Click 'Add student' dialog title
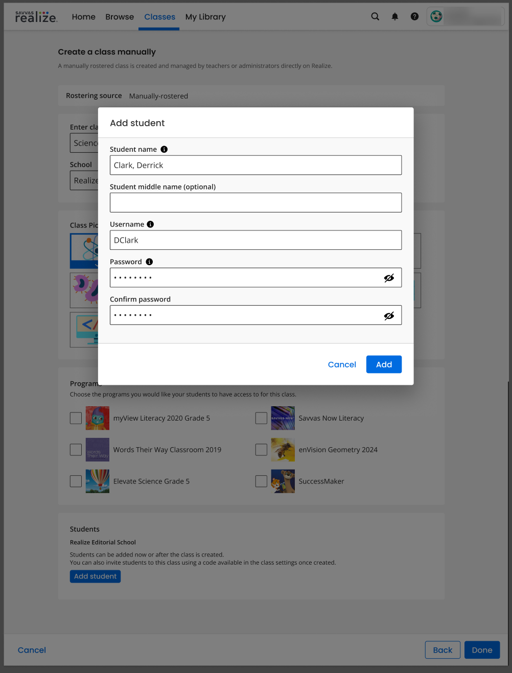The height and width of the screenshot is (673, 512). pos(137,123)
